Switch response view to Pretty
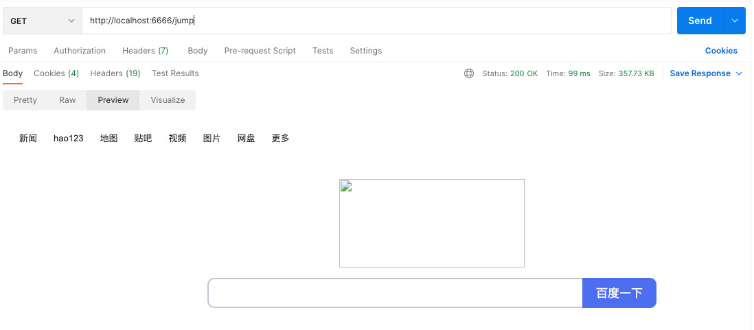Image resolution: width=754 pixels, height=330 pixels. tap(25, 100)
